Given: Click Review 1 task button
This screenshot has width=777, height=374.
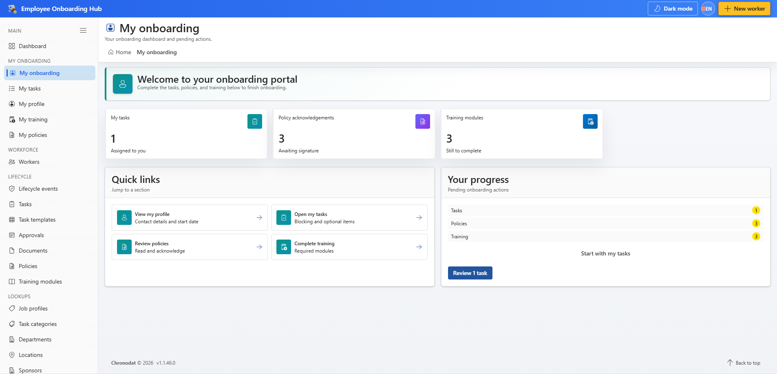Looking at the screenshot, I should 470,273.
